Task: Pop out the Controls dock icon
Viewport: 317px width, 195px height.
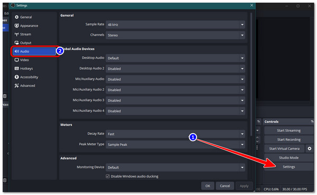Action: coord(312,122)
